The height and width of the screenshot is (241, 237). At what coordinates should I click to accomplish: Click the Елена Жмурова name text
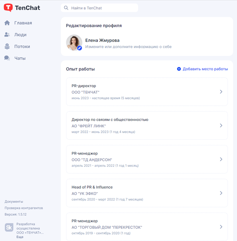click(102, 40)
